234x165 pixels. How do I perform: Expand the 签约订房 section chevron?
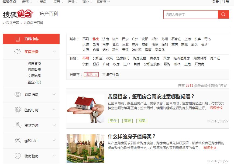(x=54, y=110)
